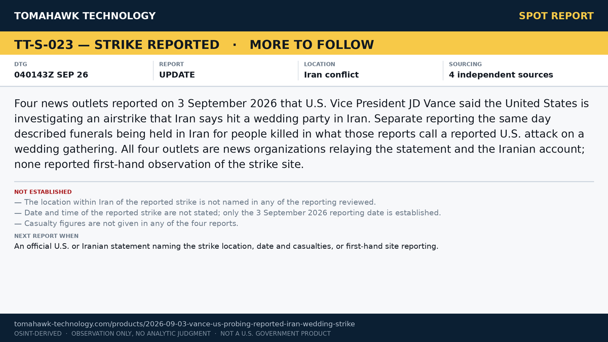608x342 pixels.
Task: Click the LOCATION field label
Action: tap(319, 64)
